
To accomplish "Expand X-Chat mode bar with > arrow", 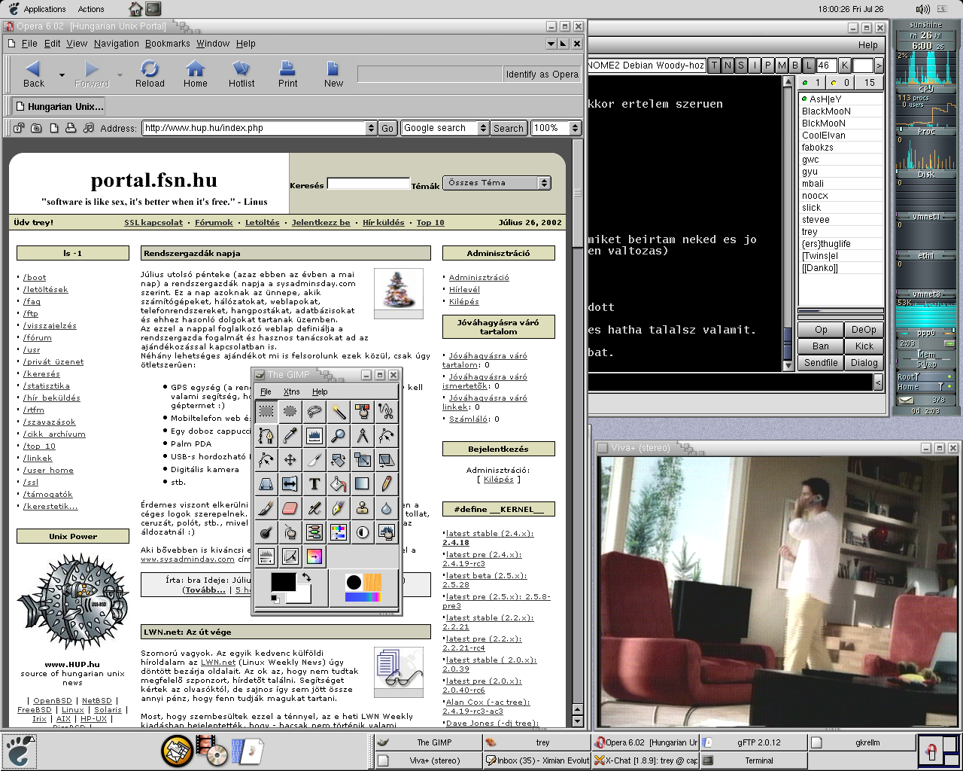I will point(879,66).
